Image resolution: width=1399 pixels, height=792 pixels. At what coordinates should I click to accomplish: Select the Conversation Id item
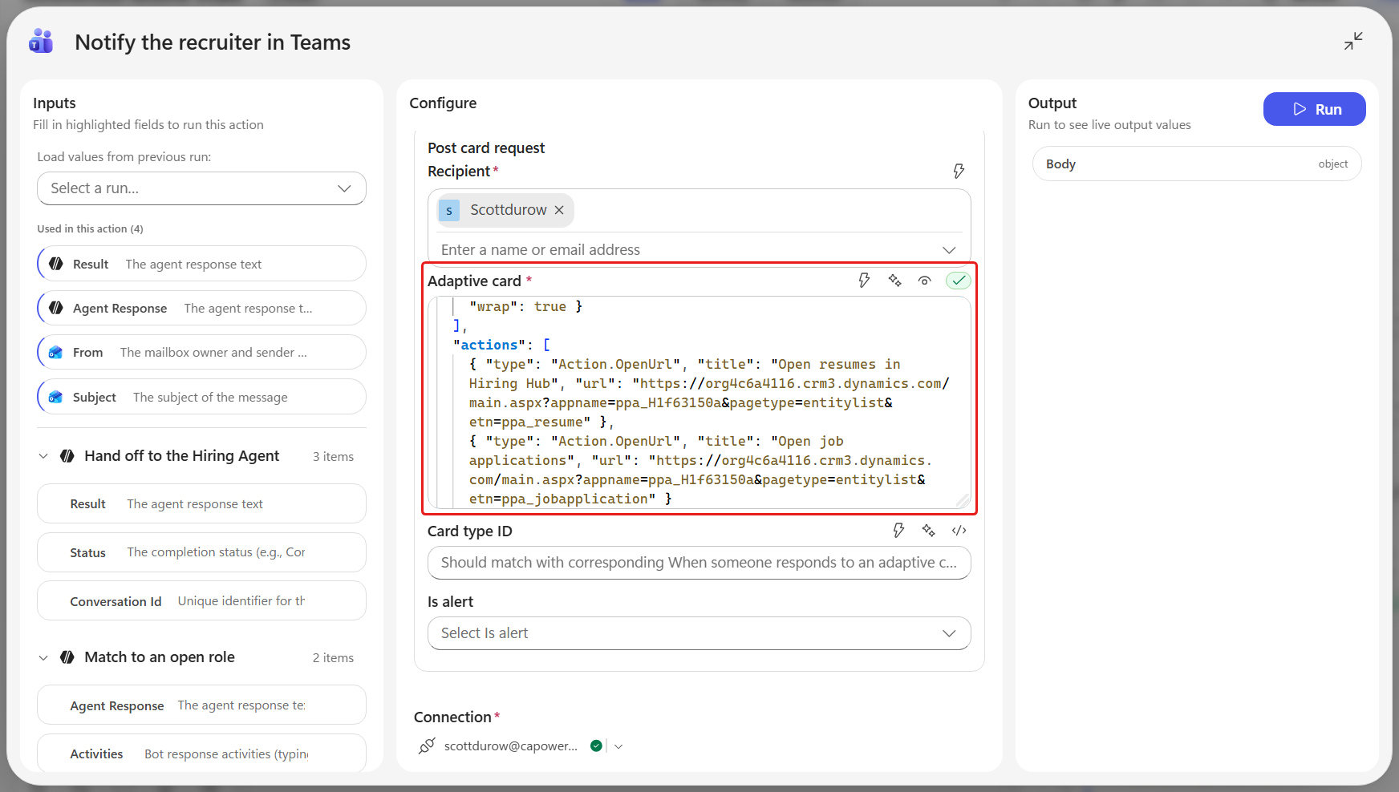[x=201, y=601]
